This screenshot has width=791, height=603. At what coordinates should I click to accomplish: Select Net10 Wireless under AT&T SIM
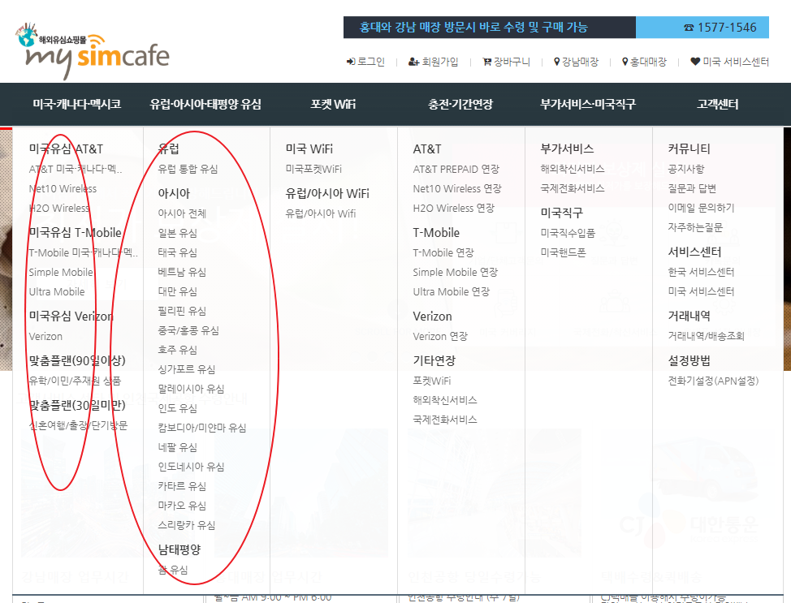(63, 188)
